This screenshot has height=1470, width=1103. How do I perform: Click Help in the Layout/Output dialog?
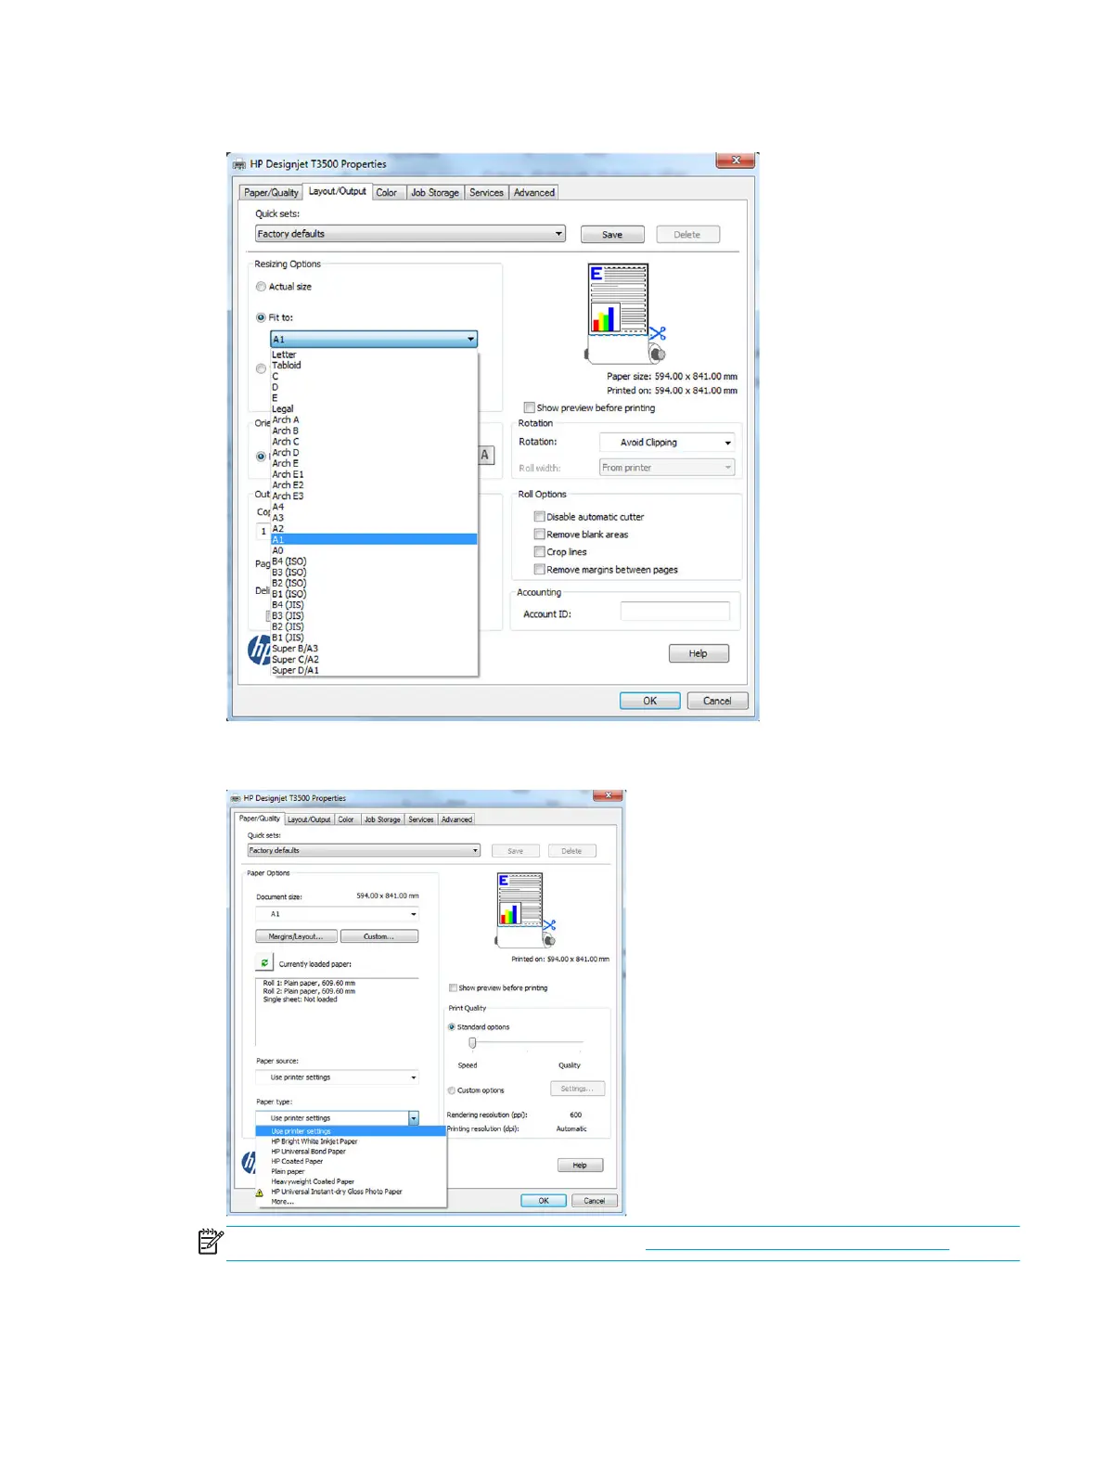pyautogui.click(x=699, y=653)
